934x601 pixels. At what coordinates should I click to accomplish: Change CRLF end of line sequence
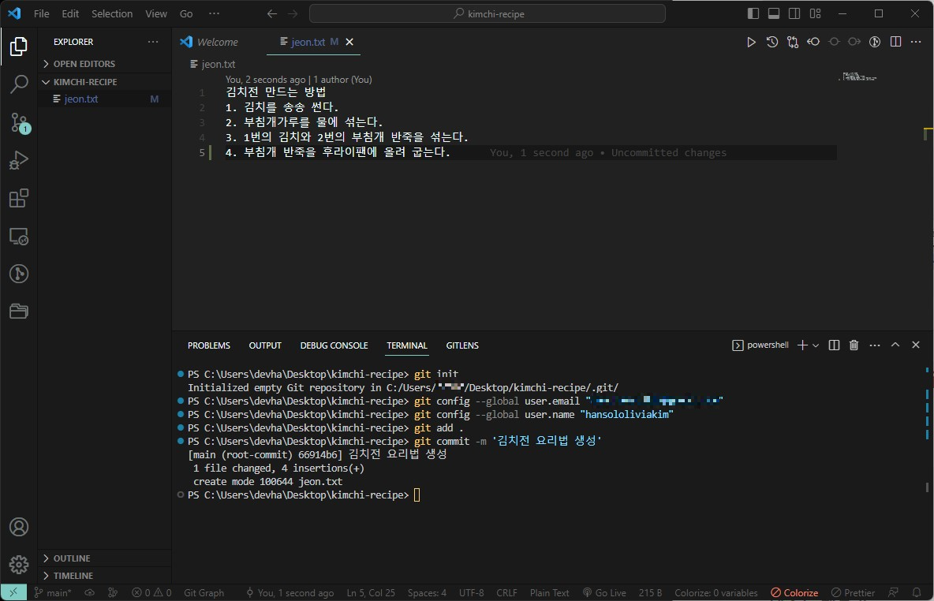pyautogui.click(x=507, y=592)
